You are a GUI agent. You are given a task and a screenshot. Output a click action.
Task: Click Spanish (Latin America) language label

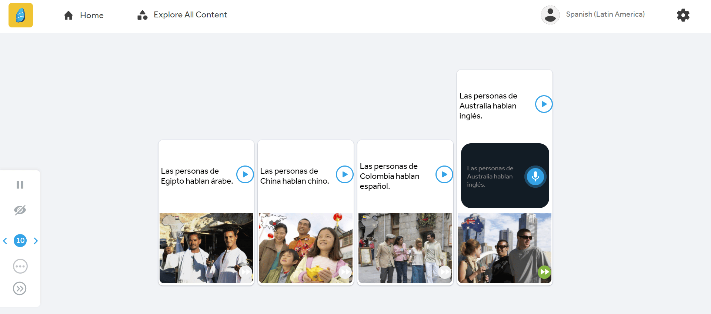click(605, 14)
